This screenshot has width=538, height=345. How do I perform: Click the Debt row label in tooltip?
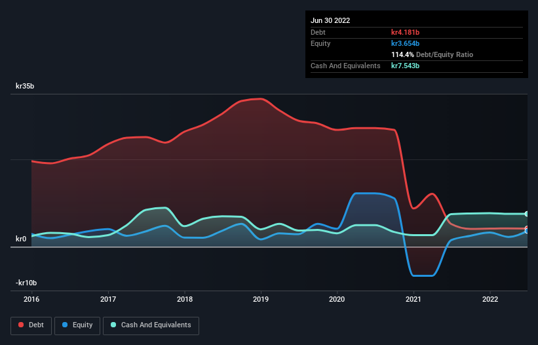pos(318,32)
